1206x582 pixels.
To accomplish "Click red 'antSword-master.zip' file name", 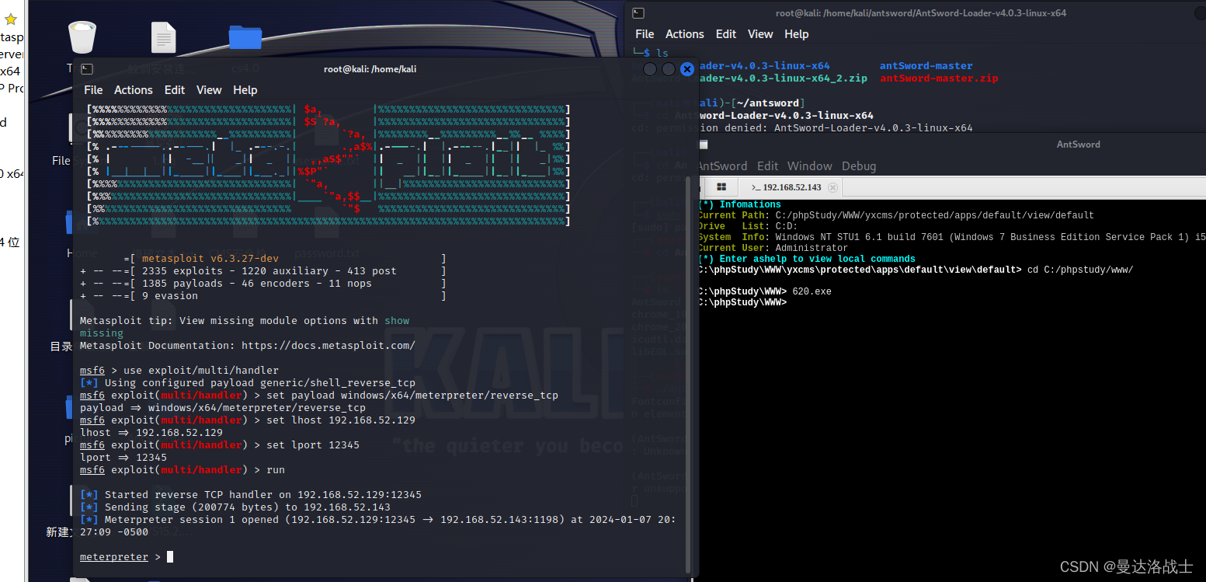I will point(939,78).
